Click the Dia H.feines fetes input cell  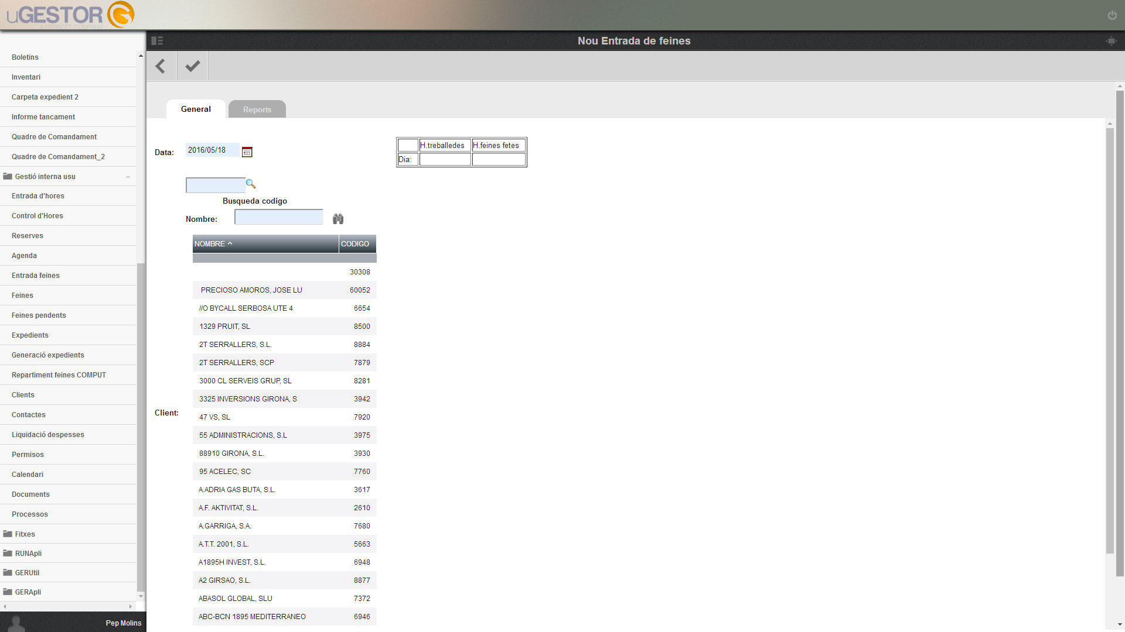499,159
